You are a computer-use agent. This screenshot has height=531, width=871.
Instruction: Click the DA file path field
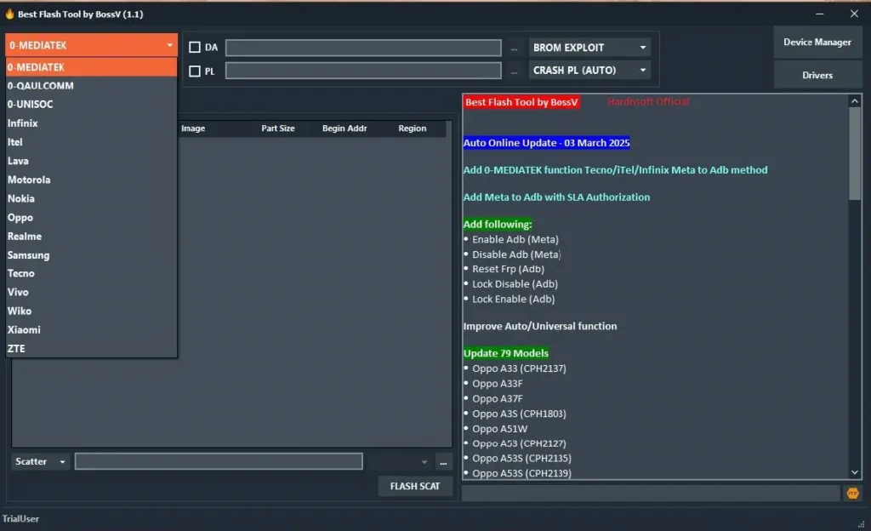(x=363, y=48)
